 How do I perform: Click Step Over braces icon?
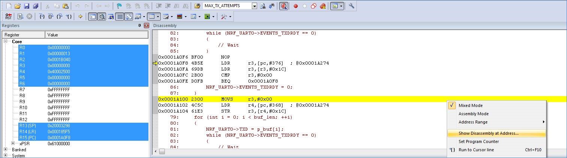point(51,17)
